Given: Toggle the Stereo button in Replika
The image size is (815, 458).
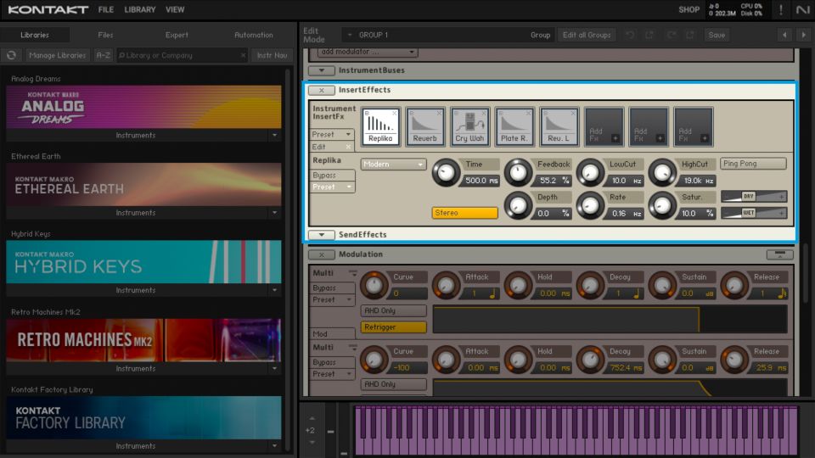Looking at the screenshot, I should tap(464, 213).
